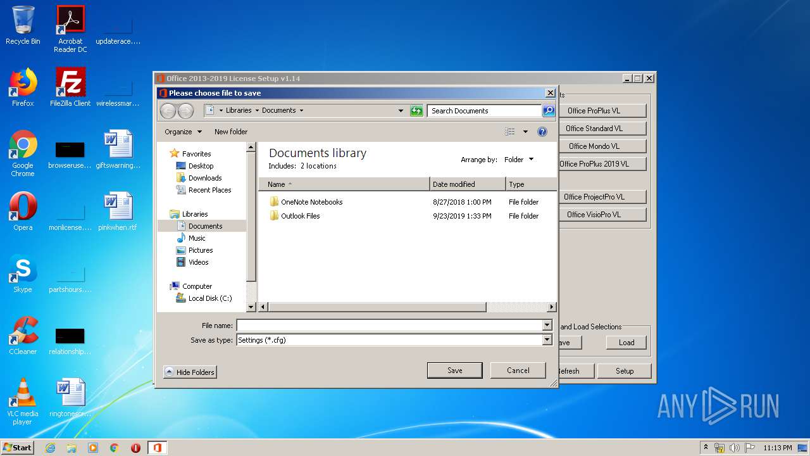
Task: Open the ringtones Word document icon
Action: click(70, 398)
